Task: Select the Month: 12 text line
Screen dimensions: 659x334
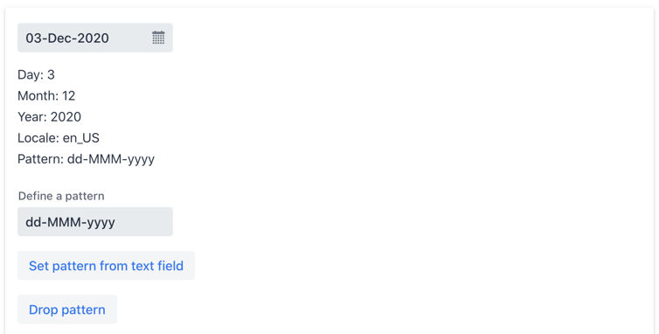Action: tap(46, 96)
